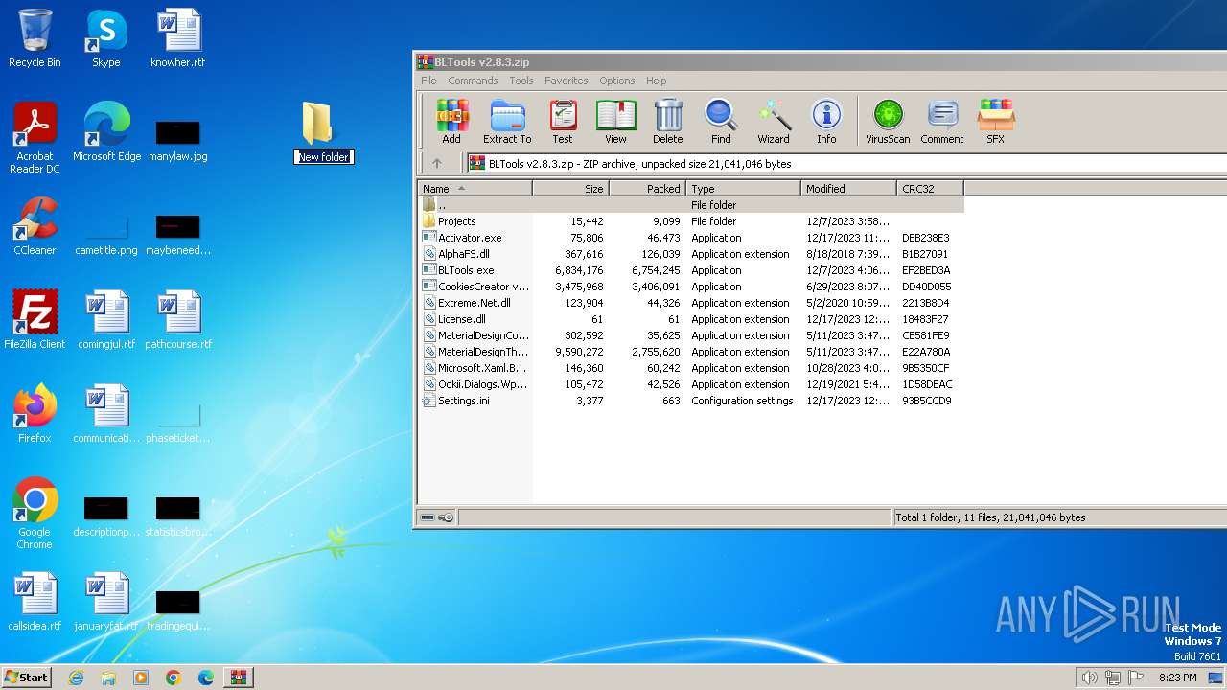Open Firefox desktop shortcut

tap(35, 415)
